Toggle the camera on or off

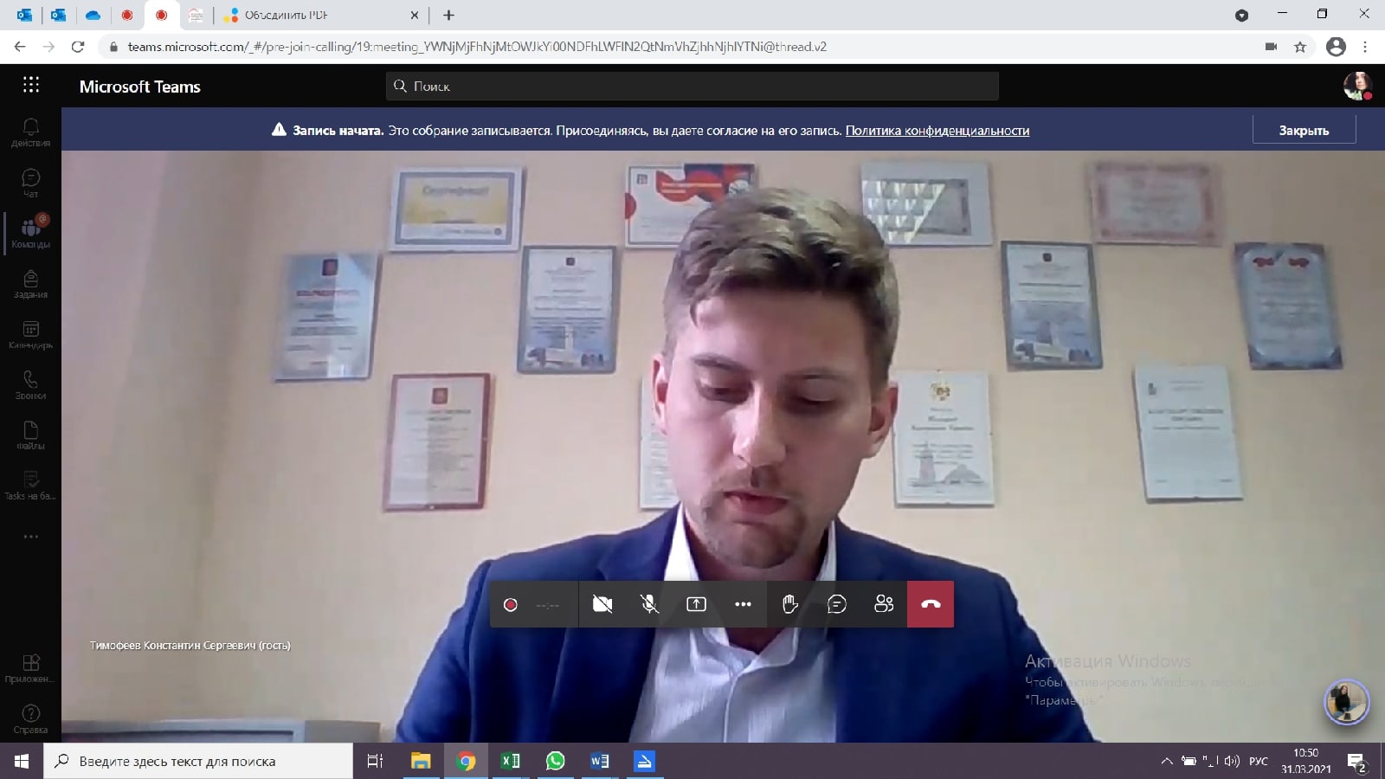click(x=602, y=604)
